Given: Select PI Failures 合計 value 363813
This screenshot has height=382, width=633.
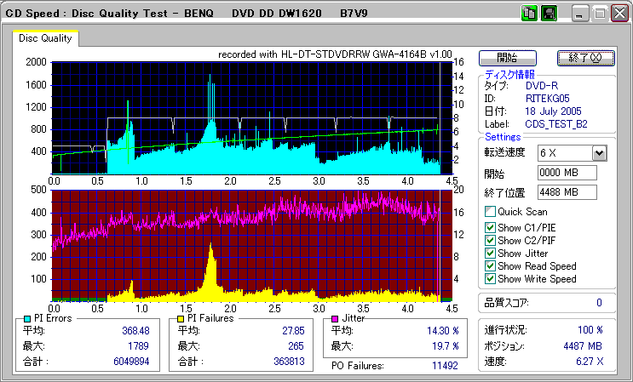Looking at the screenshot, I should pyautogui.click(x=289, y=362).
